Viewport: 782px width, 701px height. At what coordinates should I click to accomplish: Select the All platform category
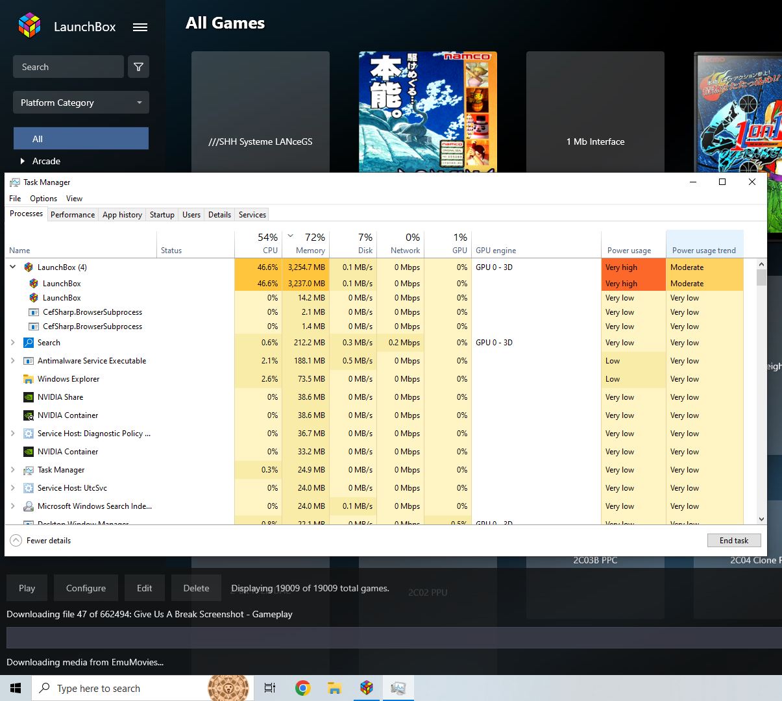(x=81, y=139)
